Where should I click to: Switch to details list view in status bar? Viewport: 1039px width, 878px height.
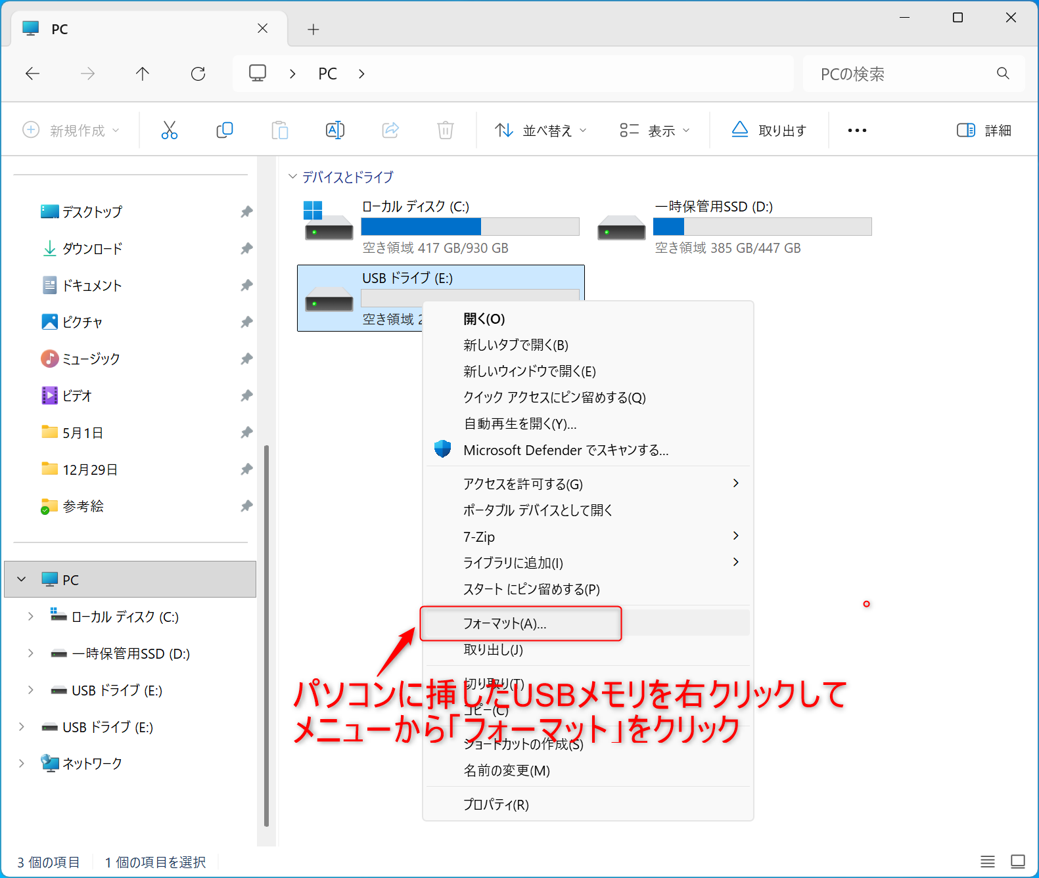pyautogui.click(x=987, y=862)
